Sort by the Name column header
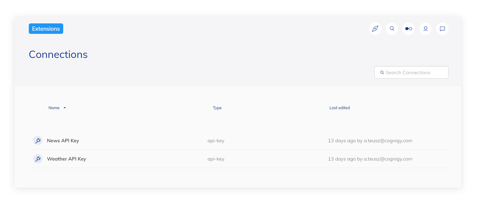 [x=54, y=108]
